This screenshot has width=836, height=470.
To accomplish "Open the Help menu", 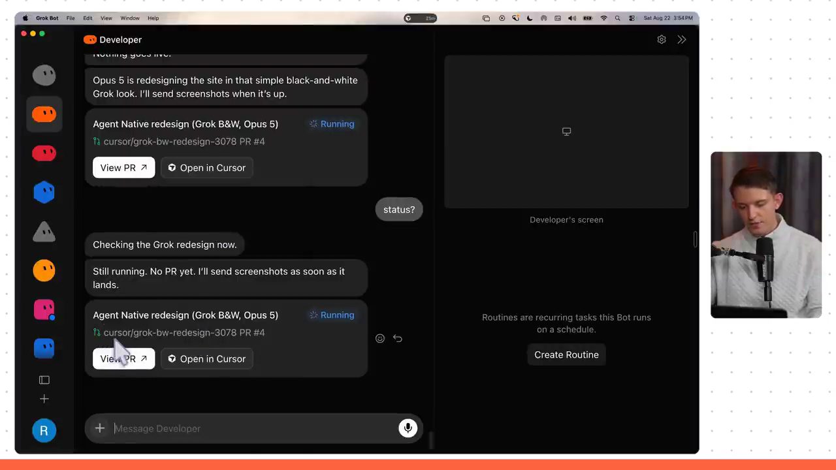I will point(153,18).
